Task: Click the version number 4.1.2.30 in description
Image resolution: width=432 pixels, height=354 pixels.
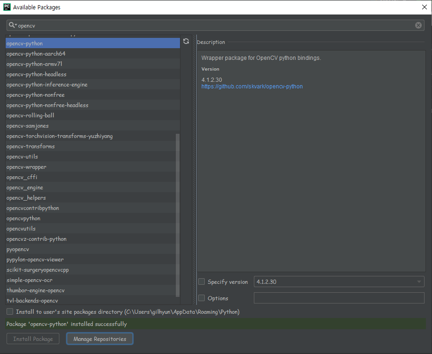Action: [x=212, y=79]
